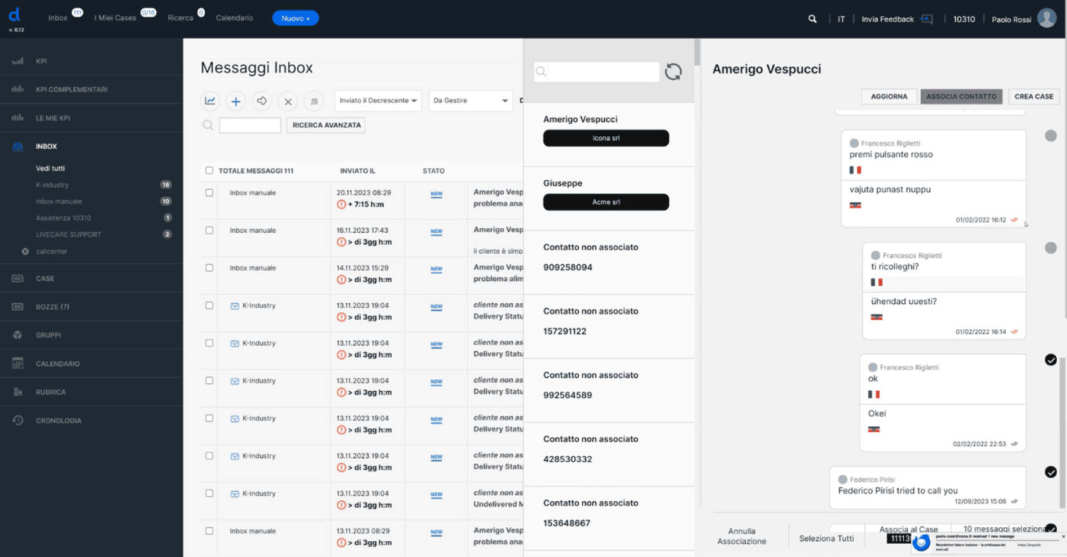Open the Case sidebar icon
The height and width of the screenshot is (557, 1067).
(x=18, y=278)
